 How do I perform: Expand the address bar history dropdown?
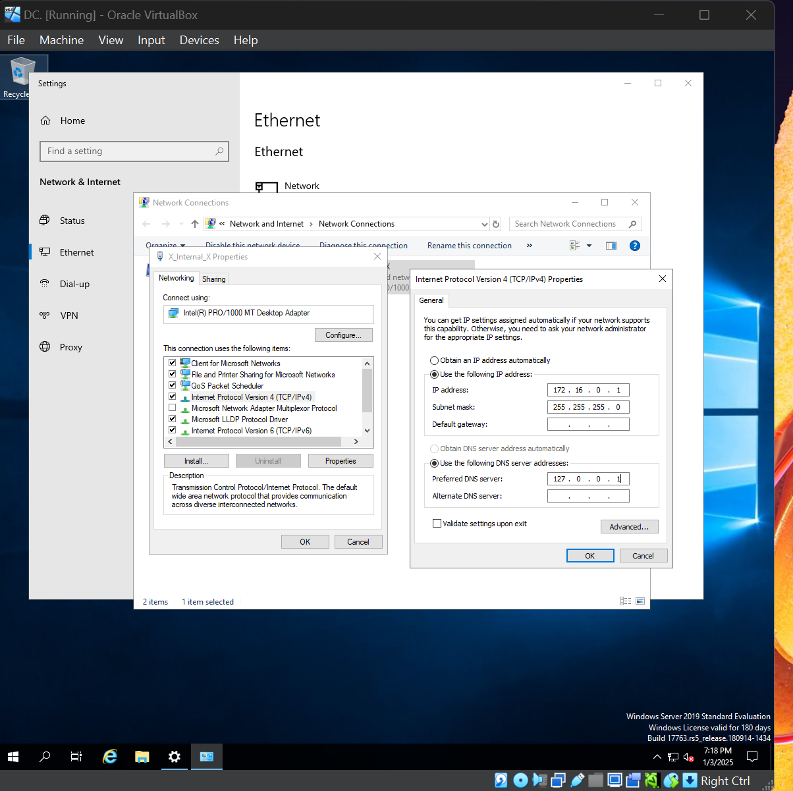[485, 224]
